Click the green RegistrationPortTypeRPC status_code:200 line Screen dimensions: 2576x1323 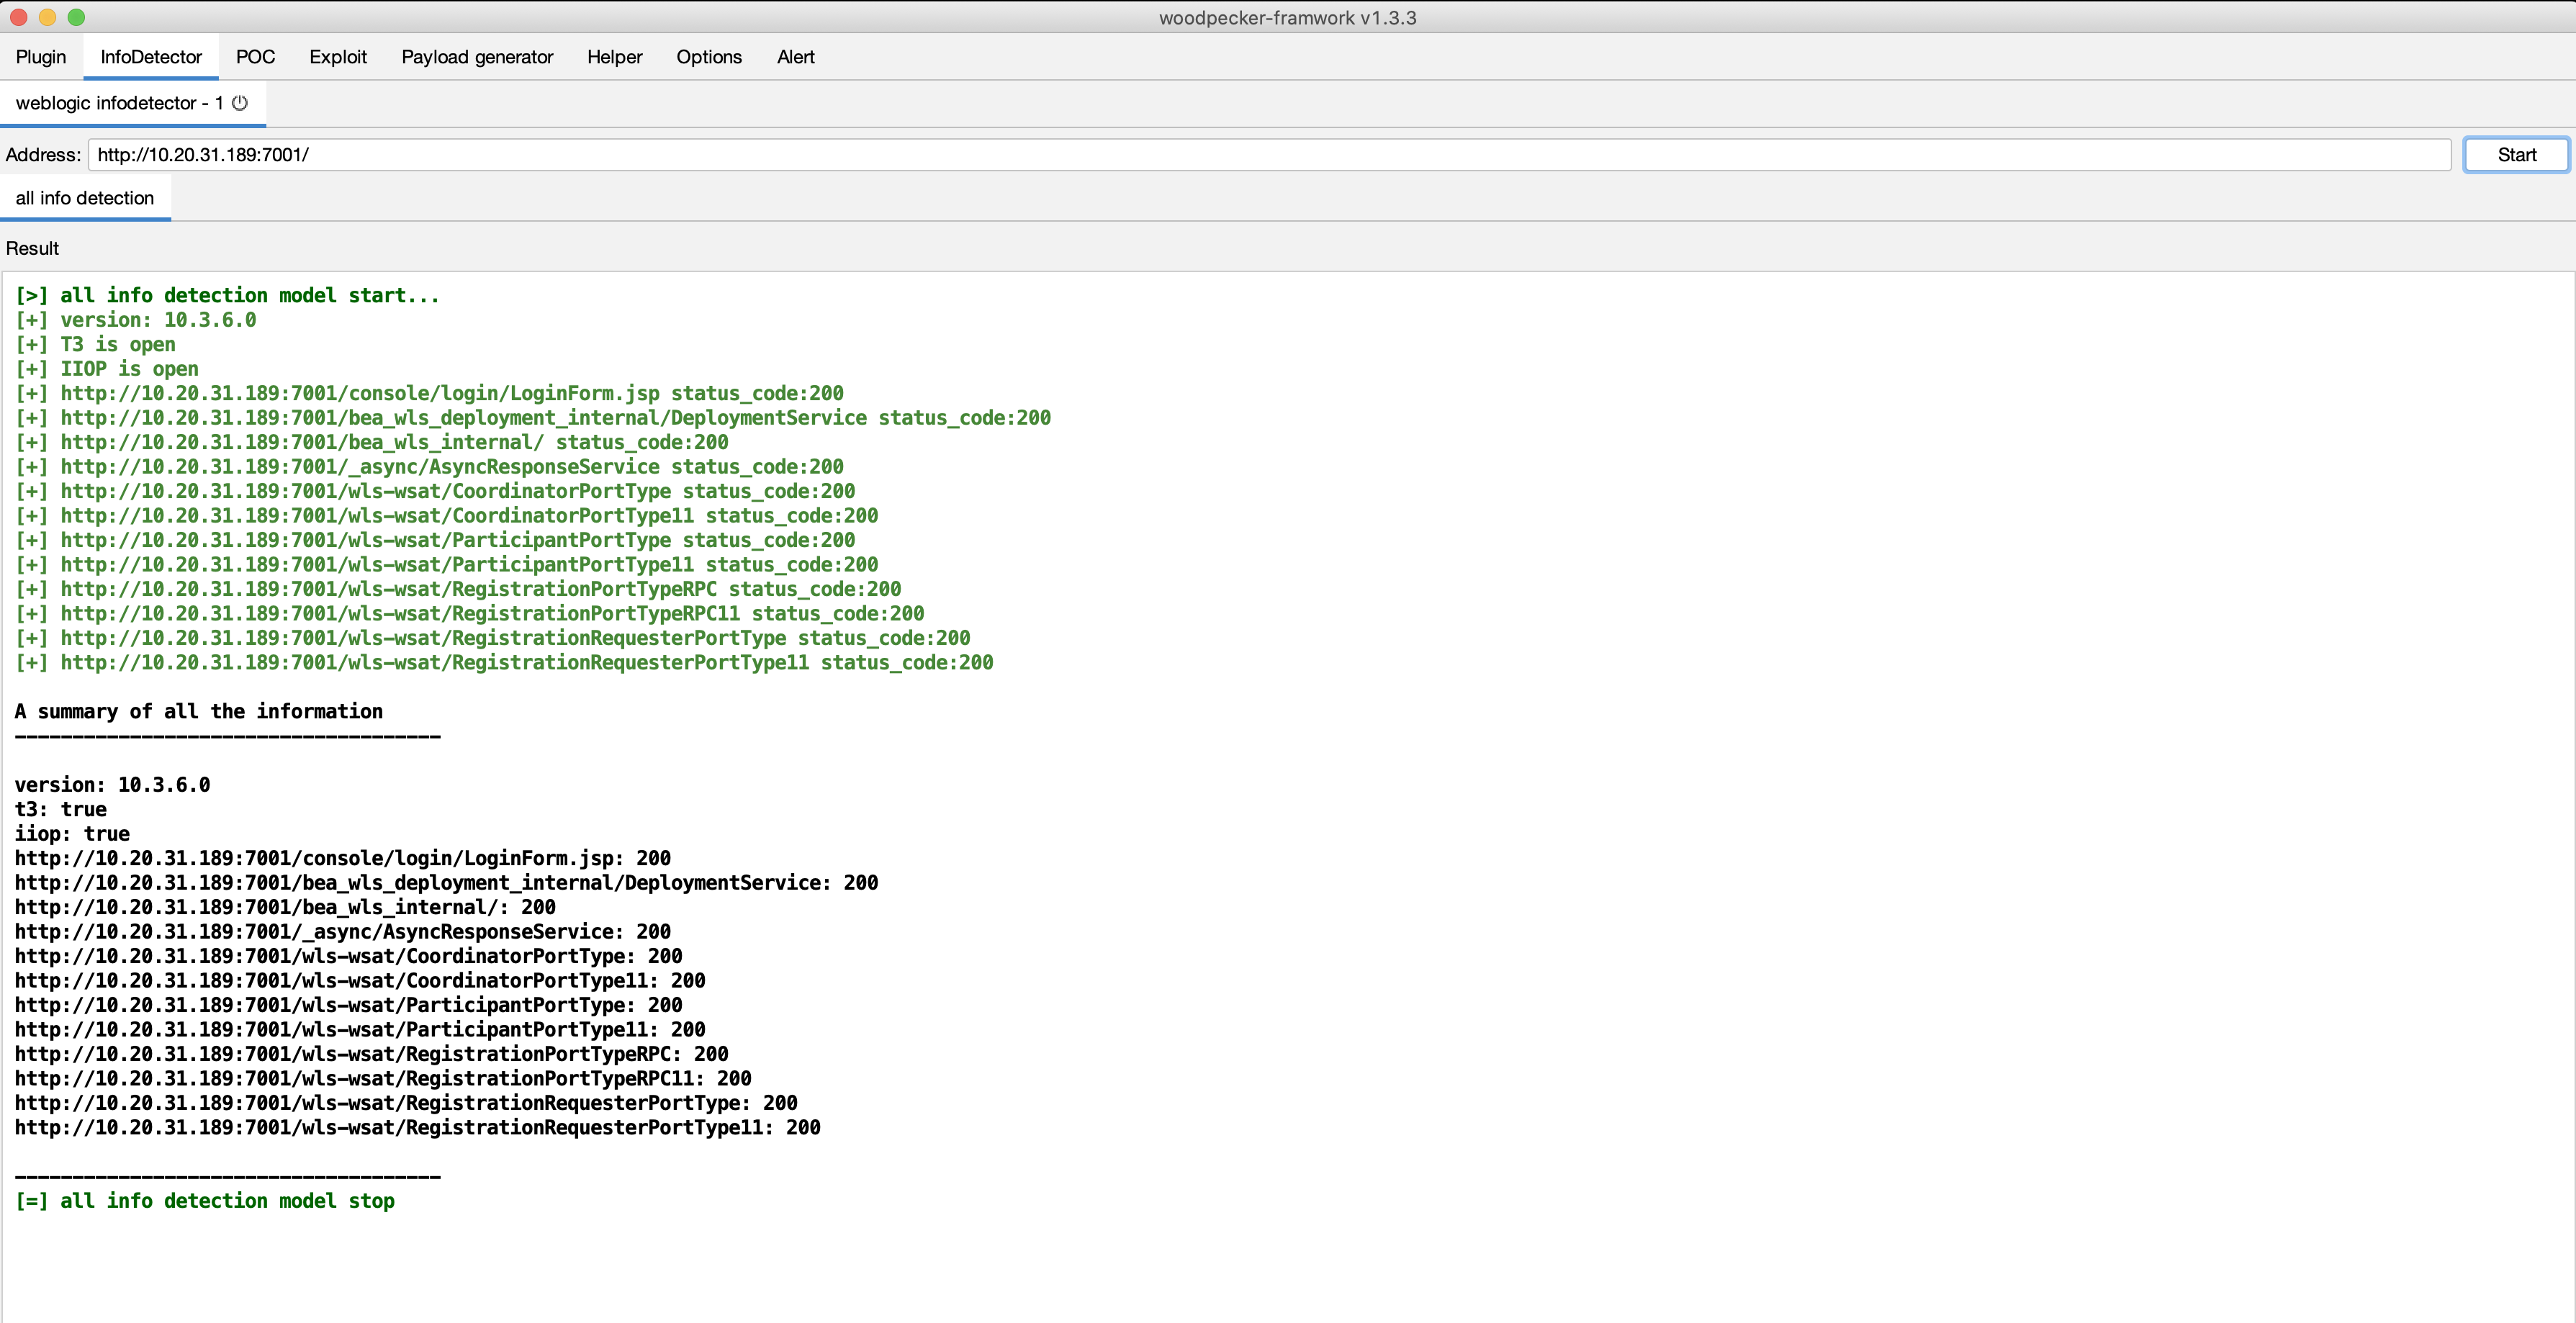point(458,589)
